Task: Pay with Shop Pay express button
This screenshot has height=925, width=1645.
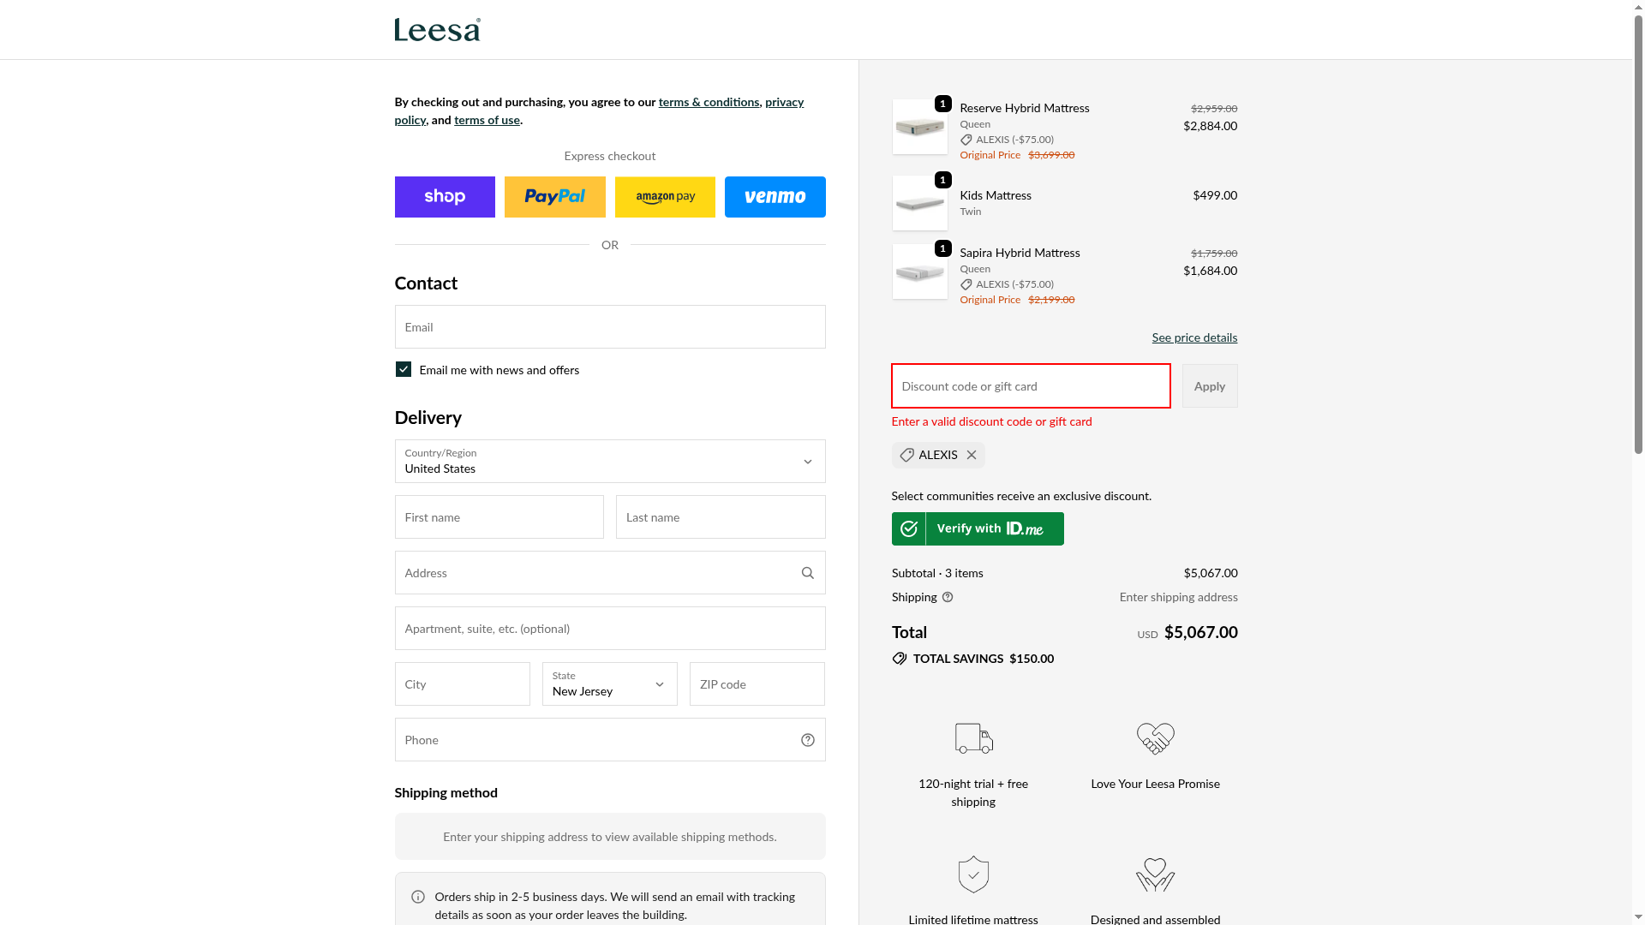Action: [445, 197]
